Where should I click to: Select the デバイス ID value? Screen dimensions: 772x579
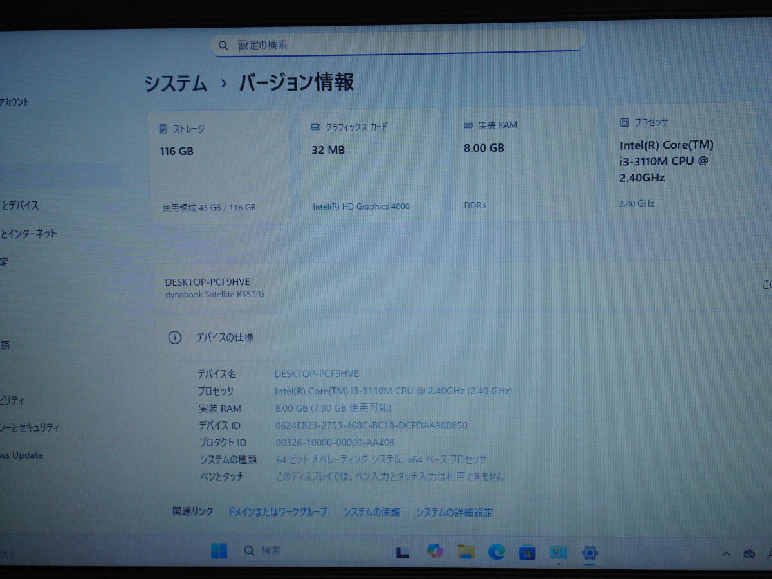point(371,425)
